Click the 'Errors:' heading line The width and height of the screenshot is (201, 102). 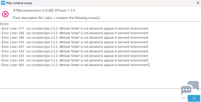coord(5,24)
